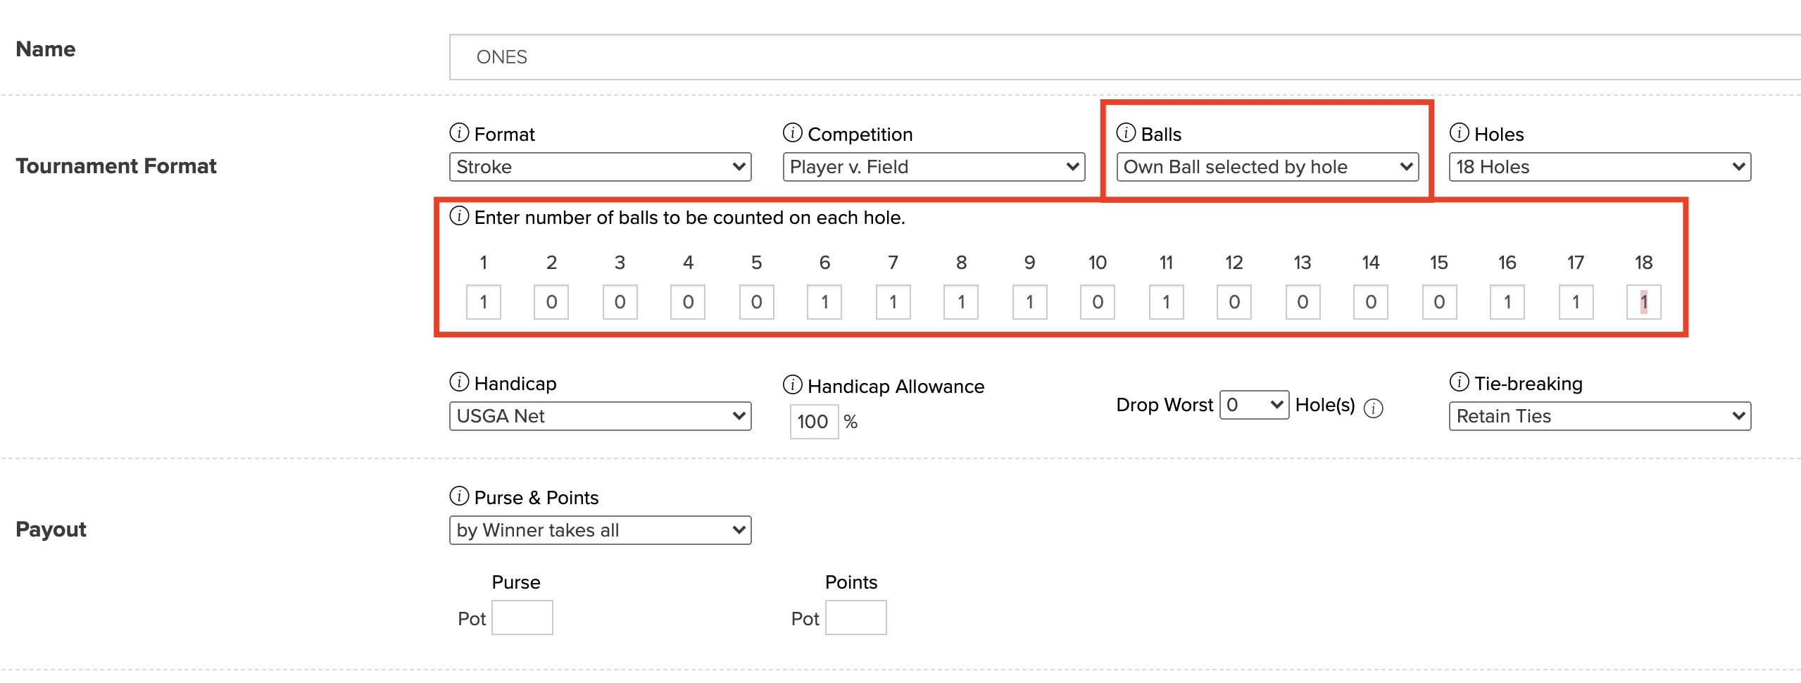Click the Handicap Allowance percent field
The height and width of the screenshot is (683, 1801).
pos(814,422)
